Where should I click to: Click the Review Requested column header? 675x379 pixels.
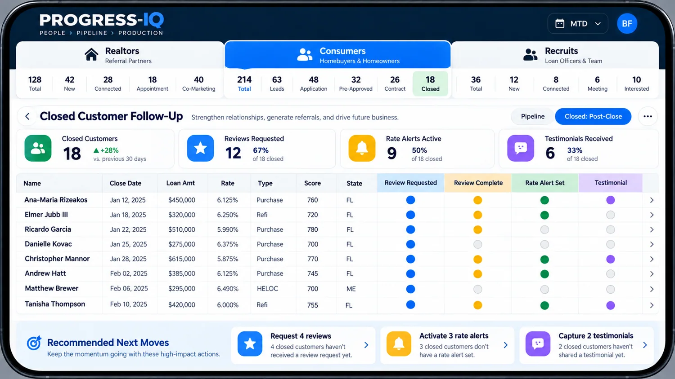[410, 183]
